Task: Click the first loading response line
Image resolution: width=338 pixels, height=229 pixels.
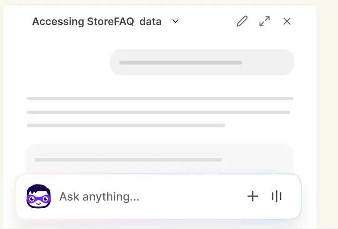Action: click(x=160, y=99)
